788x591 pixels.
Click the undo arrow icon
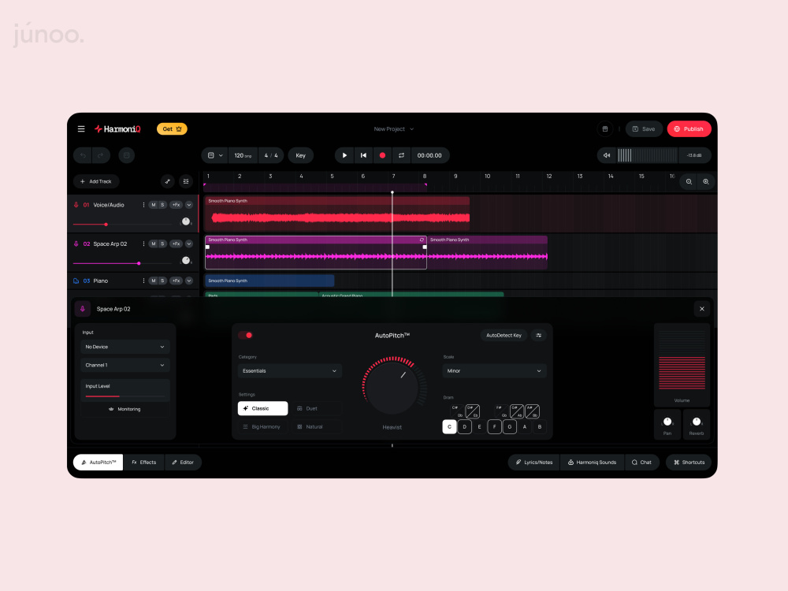click(83, 155)
